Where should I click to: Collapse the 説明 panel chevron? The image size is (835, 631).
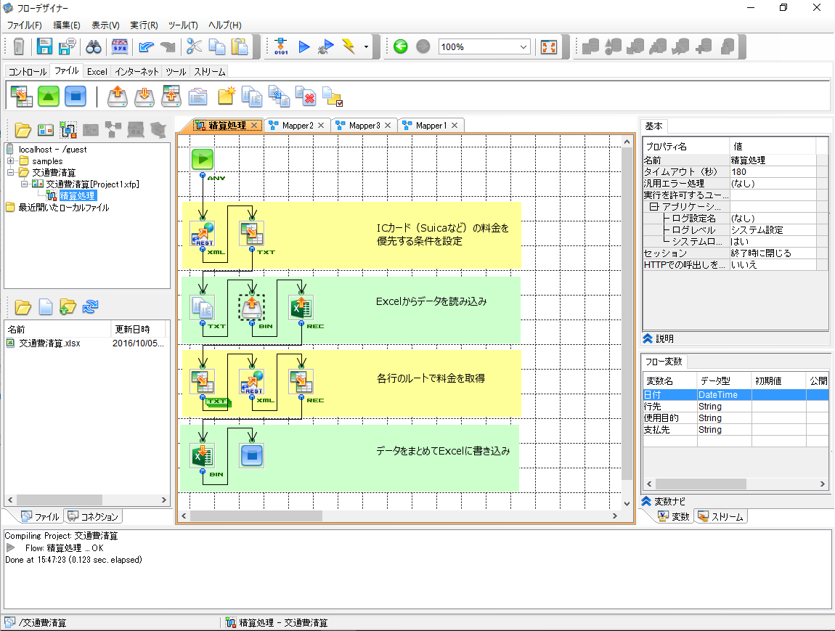648,338
